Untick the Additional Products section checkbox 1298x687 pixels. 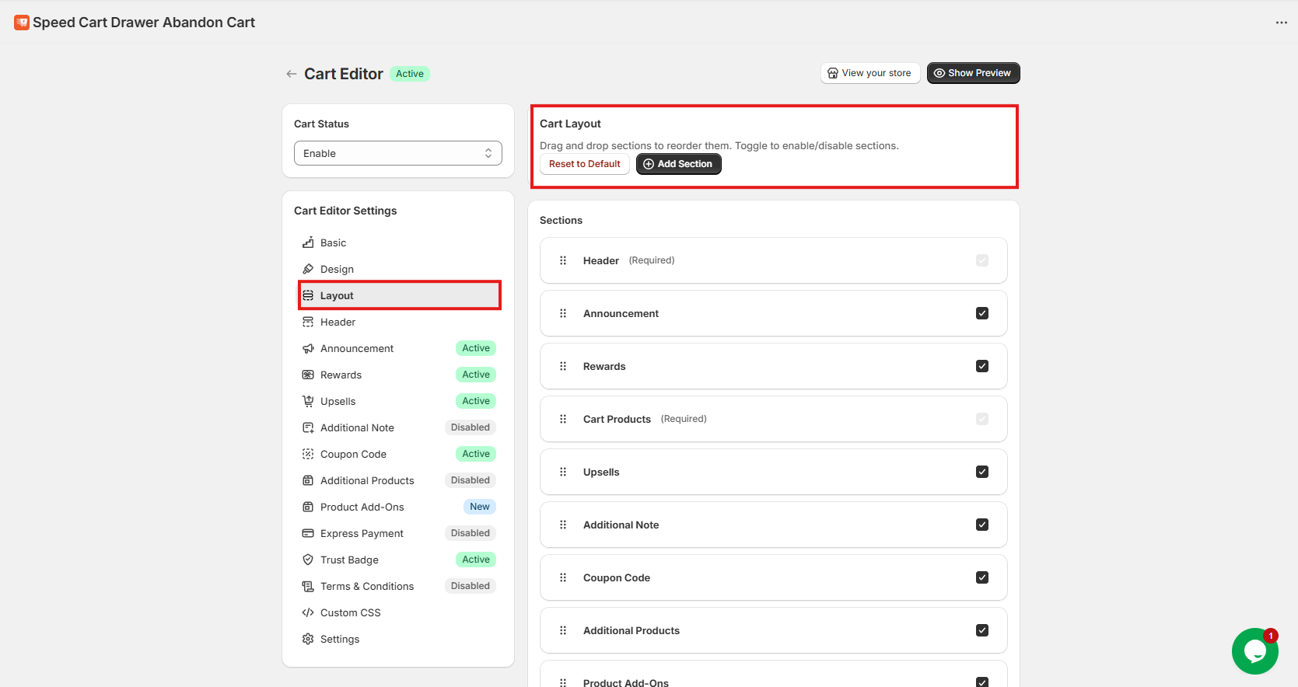(x=982, y=630)
